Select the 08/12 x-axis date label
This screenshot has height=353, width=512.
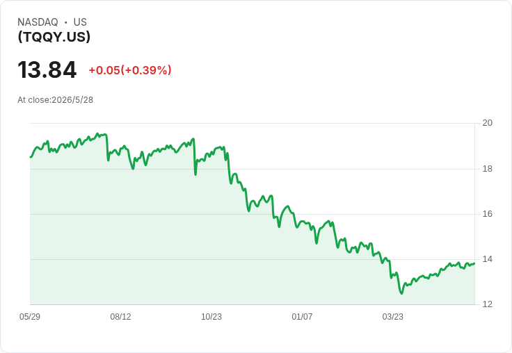(x=120, y=316)
